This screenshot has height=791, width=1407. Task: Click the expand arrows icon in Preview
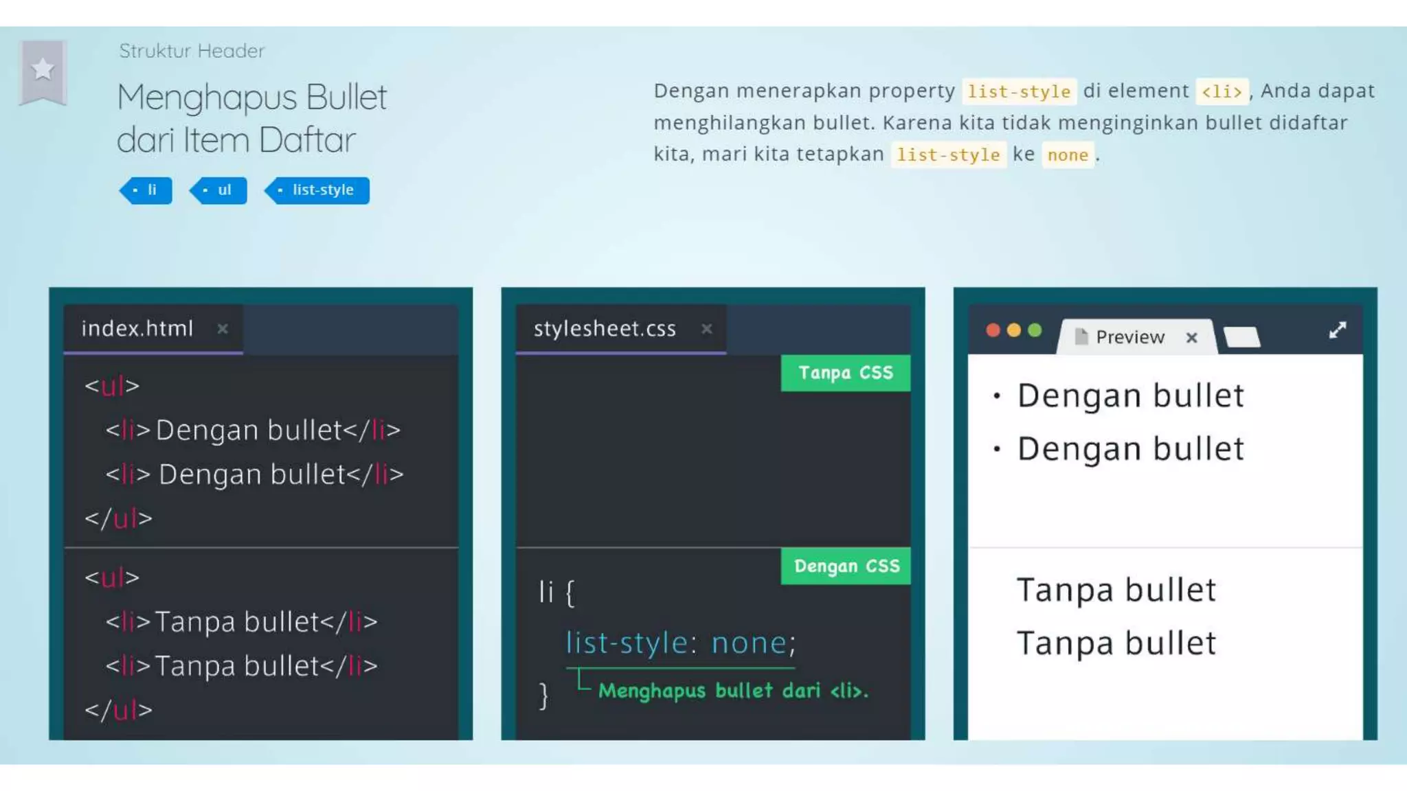point(1337,330)
